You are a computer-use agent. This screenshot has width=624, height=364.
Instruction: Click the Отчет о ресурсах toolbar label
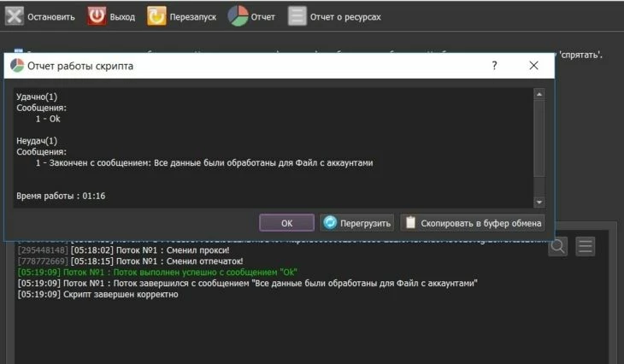coord(345,17)
